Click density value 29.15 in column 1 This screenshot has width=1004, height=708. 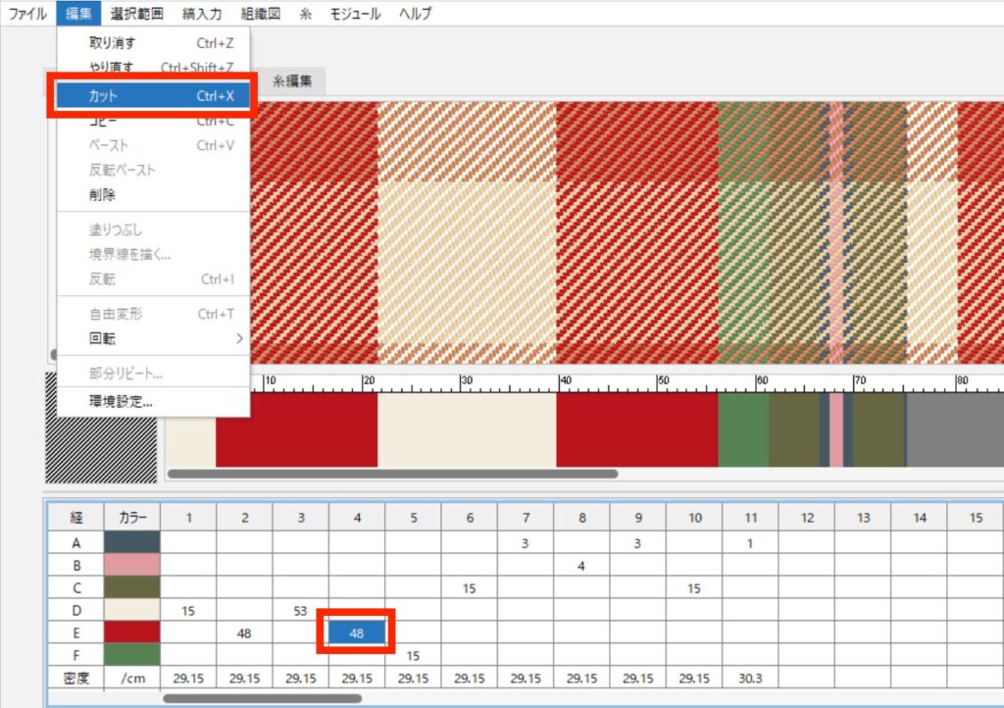(x=188, y=678)
